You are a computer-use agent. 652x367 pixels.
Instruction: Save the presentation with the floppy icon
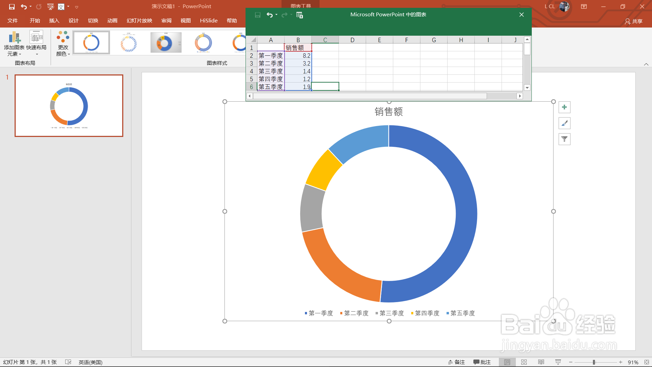click(12, 6)
